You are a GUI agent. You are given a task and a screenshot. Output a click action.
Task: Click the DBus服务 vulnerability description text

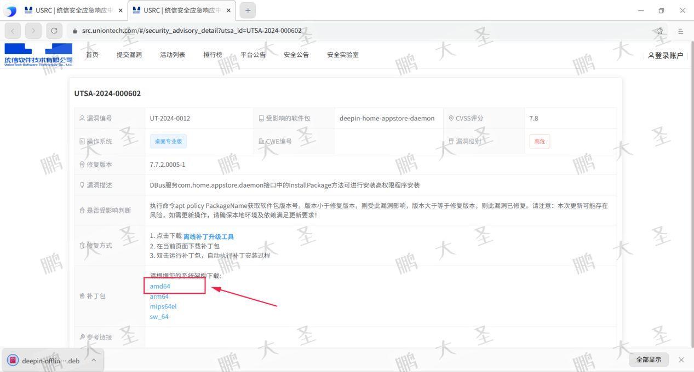click(x=285, y=185)
